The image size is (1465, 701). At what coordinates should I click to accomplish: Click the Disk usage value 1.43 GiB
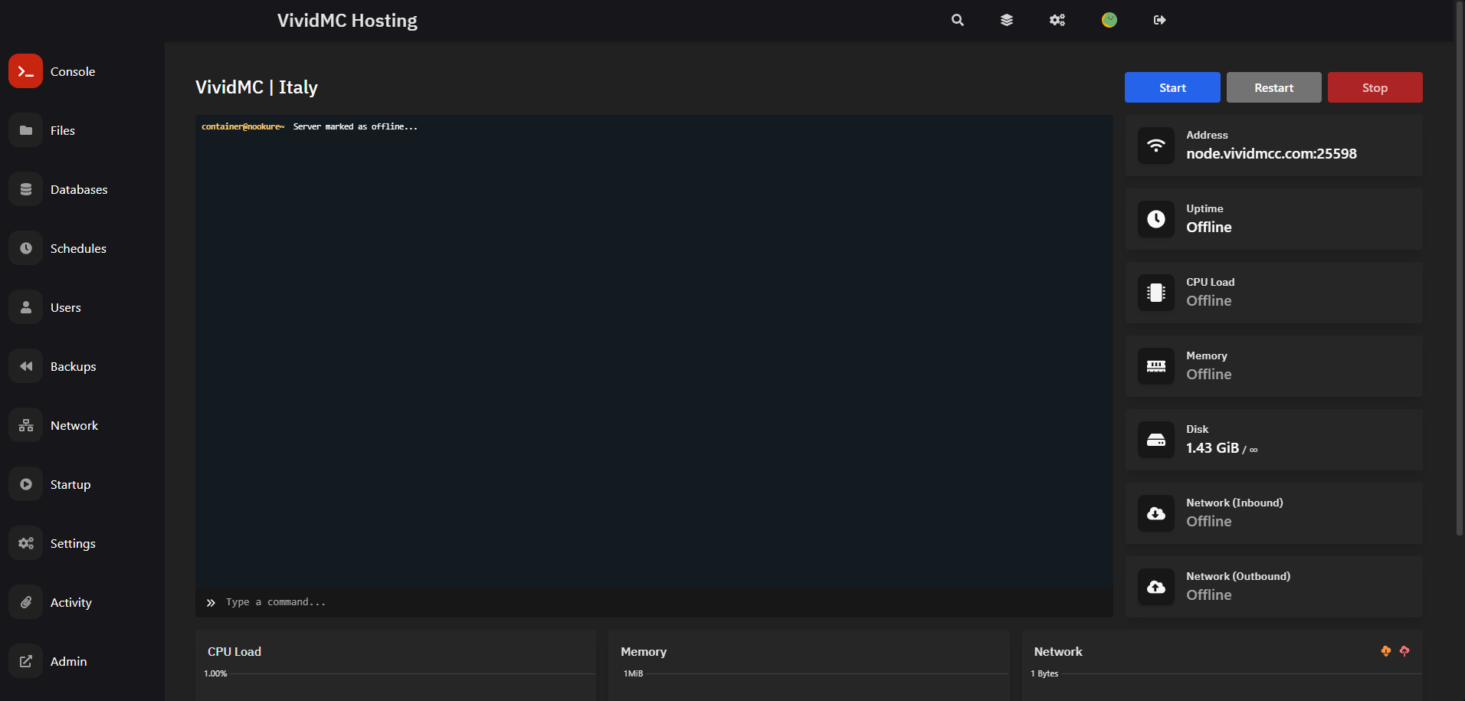point(1212,447)
